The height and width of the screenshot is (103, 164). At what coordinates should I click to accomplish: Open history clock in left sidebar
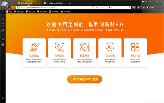click(3, 25)
